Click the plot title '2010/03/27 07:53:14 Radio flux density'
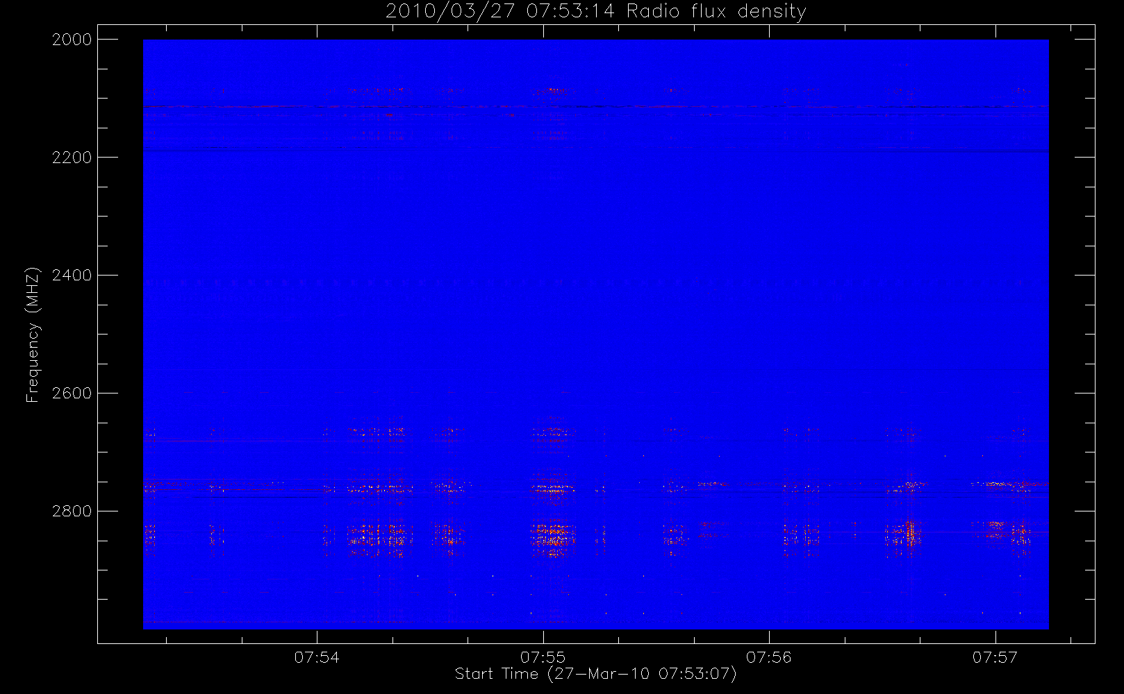The image size is (1124, 694). click(596, 12)
